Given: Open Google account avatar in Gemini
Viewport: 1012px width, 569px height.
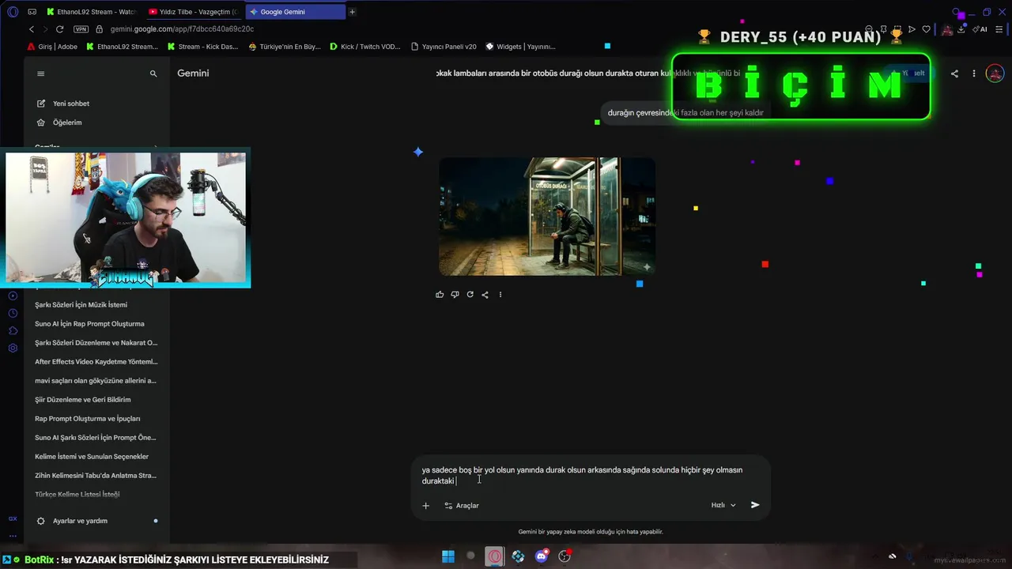Looking at the screenshot, I should point(995,73).
